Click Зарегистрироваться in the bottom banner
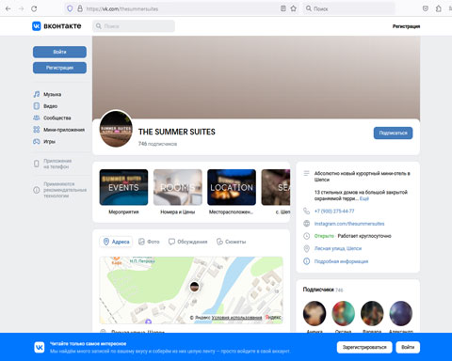The width and height of the screenshot is (452, 361). tap(364, 347)
